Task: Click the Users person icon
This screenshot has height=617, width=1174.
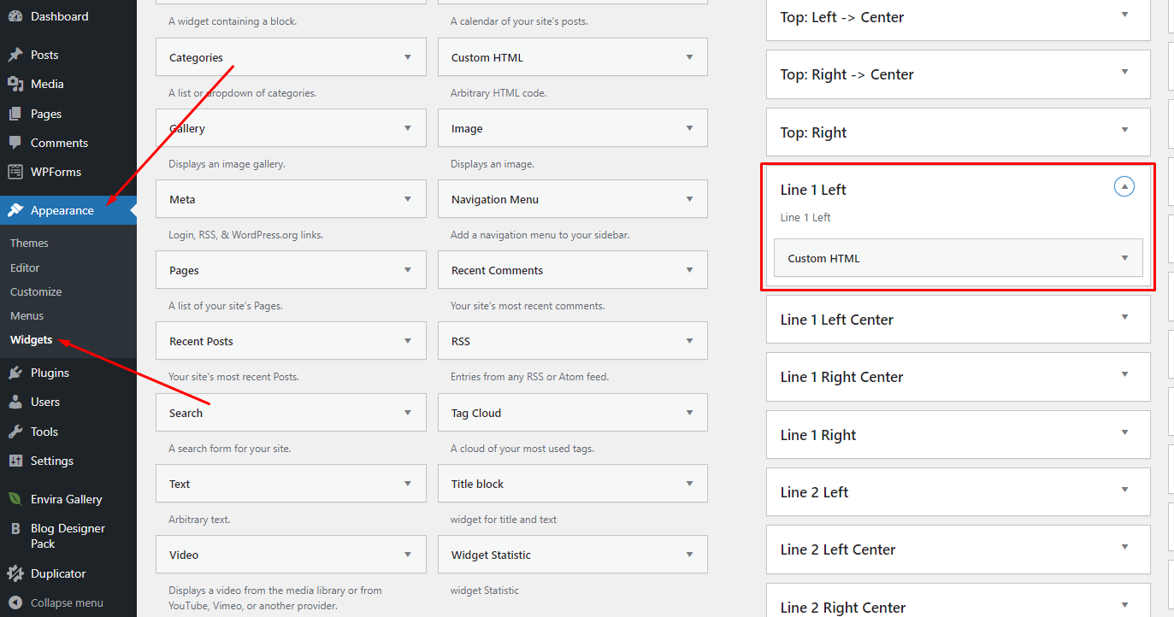Action: [15, 402]
